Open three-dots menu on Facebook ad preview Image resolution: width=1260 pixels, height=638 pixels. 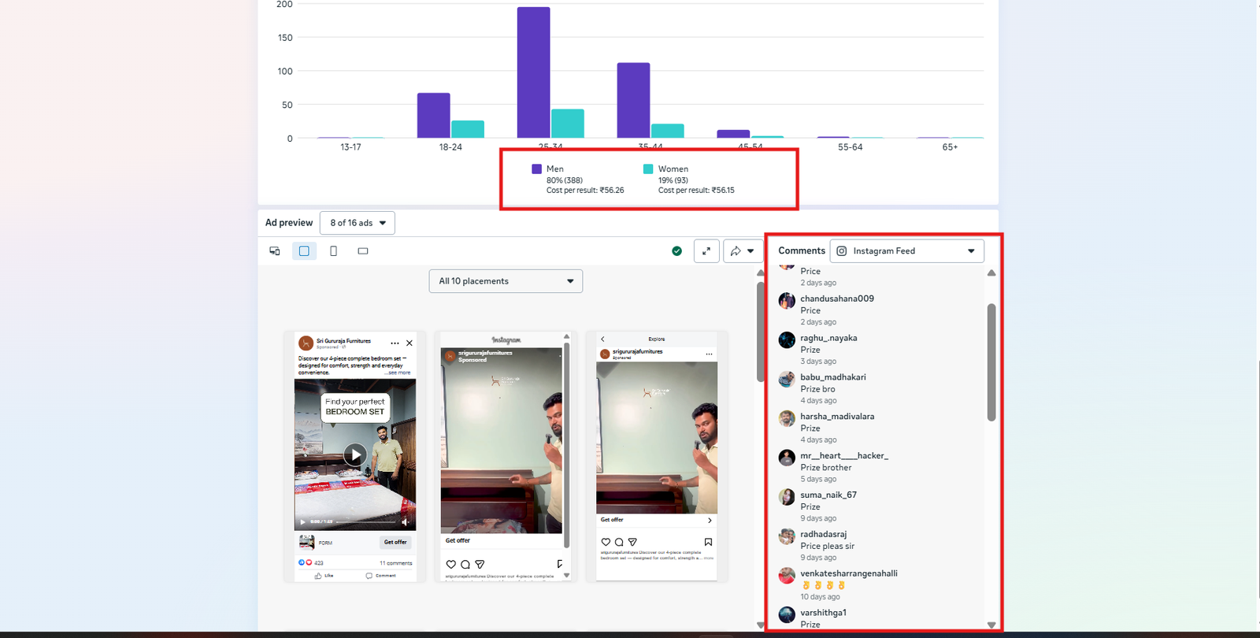[395, 343]
